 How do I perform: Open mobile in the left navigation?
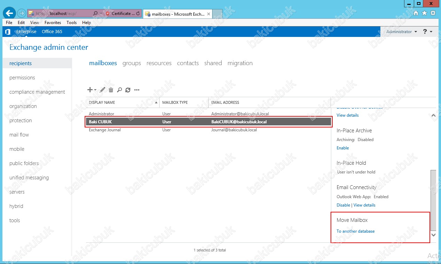tap(17, 149)
